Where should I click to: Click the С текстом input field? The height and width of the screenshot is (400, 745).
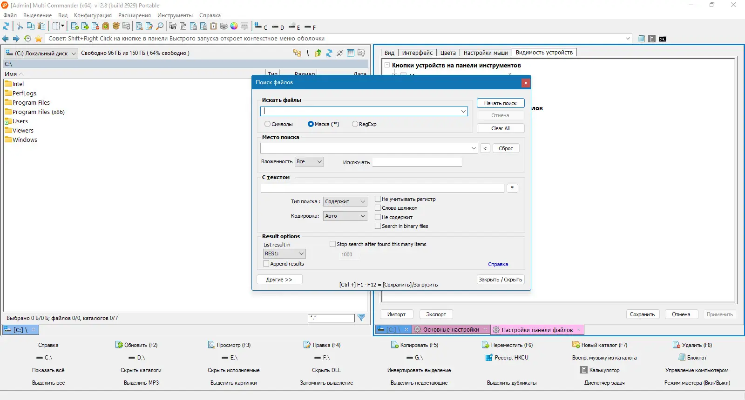[x=382, y=188]
